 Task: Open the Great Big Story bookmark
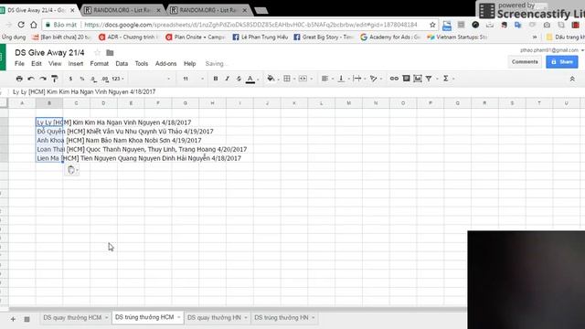point(324,37)
